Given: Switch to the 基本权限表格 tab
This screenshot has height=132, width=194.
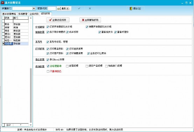Looking at the screenshot, I should (x=9, y=14).
